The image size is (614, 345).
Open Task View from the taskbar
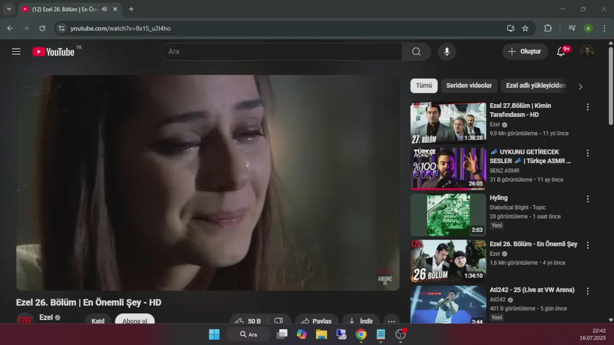tap(283, 334)
